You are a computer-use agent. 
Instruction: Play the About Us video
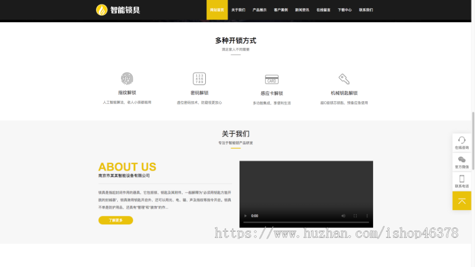pos(245,216)
